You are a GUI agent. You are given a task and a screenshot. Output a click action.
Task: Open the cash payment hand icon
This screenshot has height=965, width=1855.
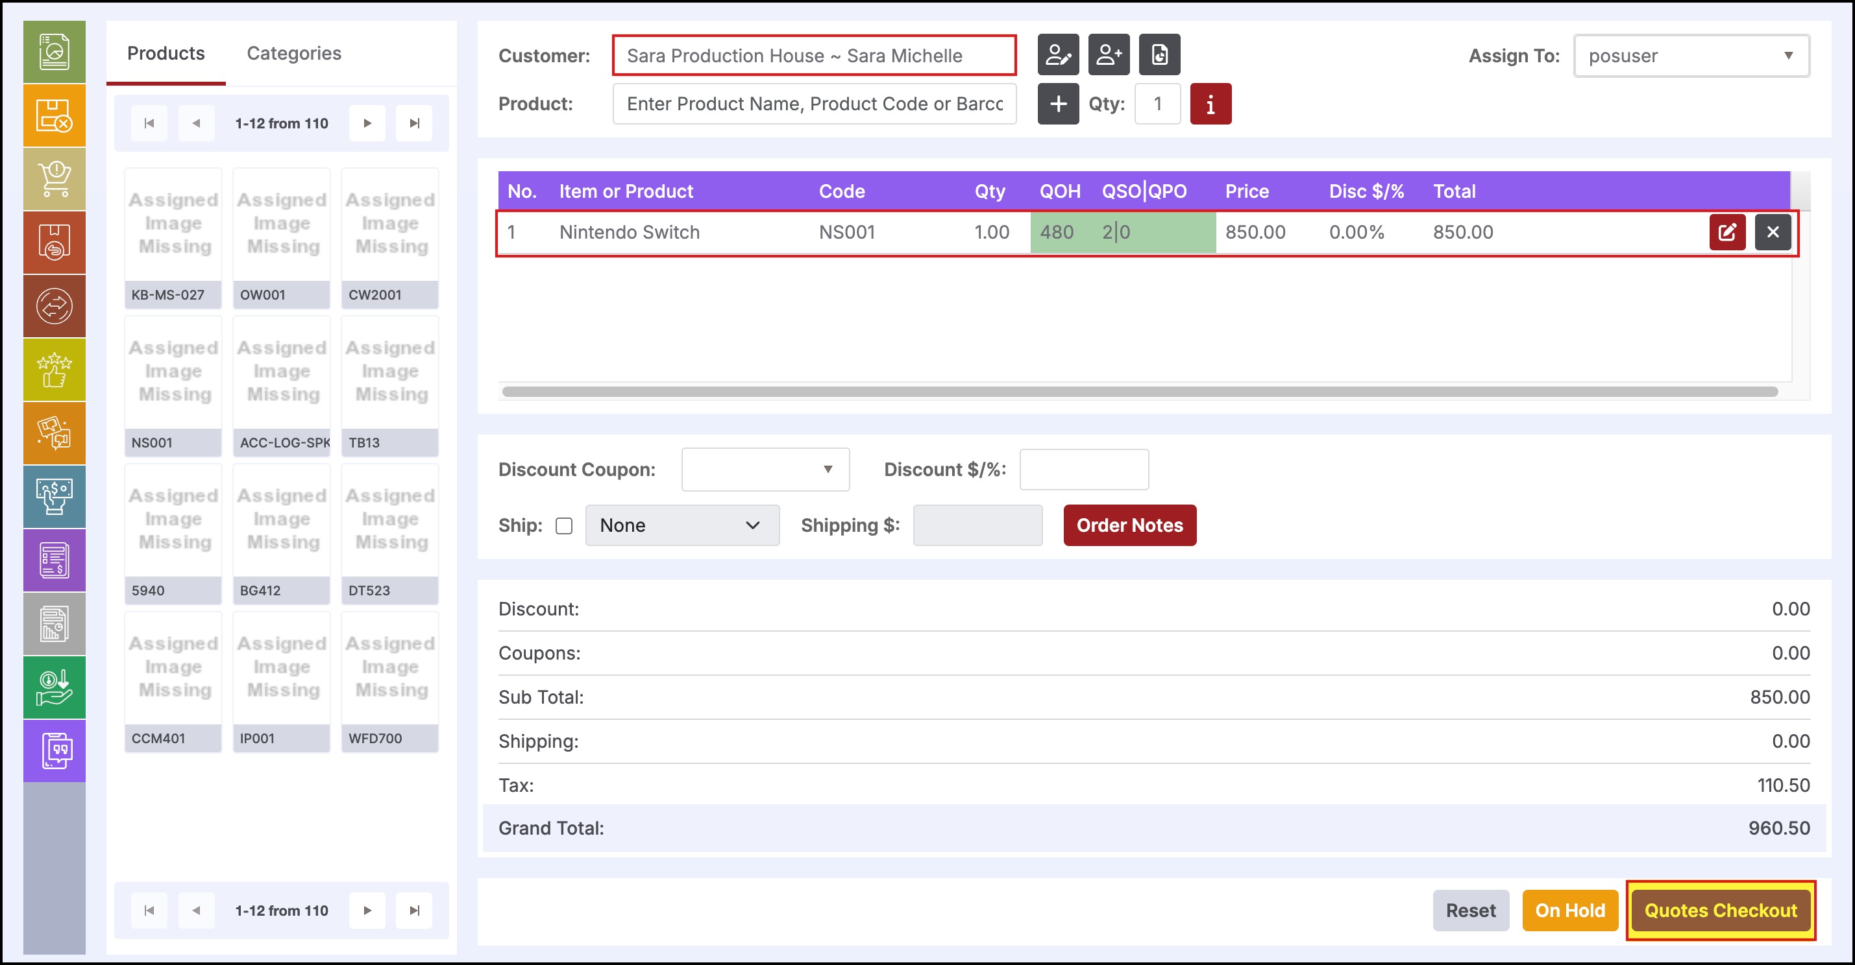(x=54, y=497)
